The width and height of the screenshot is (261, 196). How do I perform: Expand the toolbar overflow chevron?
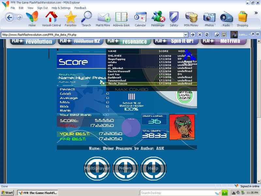click(x=256, y=13)
